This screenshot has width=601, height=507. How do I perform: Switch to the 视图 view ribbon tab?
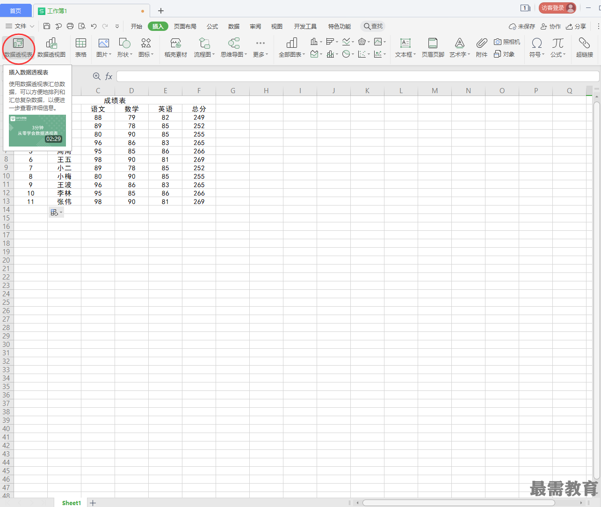(x=277, y=26)
